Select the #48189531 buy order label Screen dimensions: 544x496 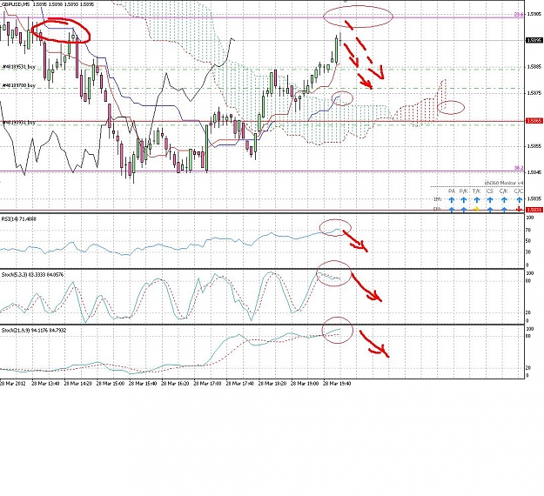[x=19, y=66]
